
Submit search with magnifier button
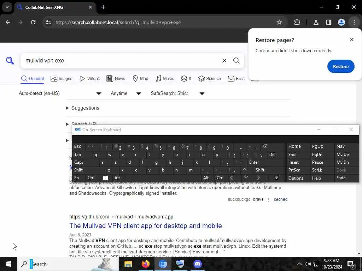(x=236, y=61)
